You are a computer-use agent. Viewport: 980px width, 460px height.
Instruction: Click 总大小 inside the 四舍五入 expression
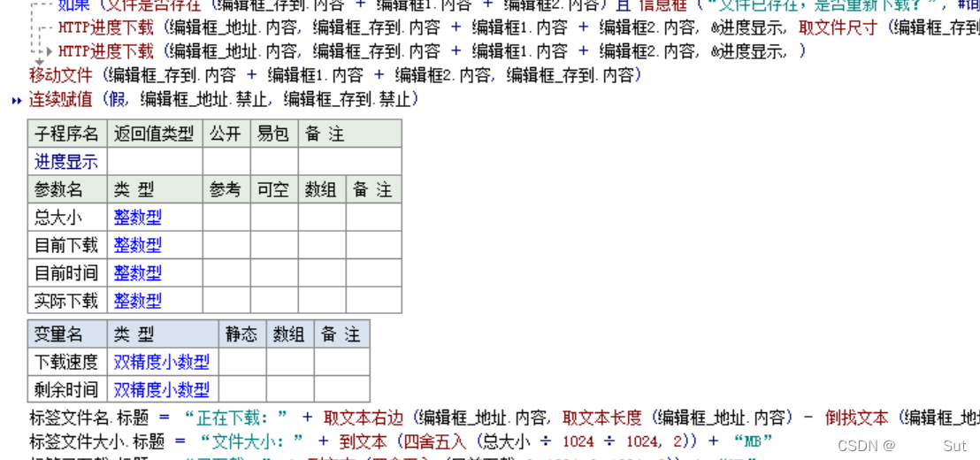(x=507, y=442)
